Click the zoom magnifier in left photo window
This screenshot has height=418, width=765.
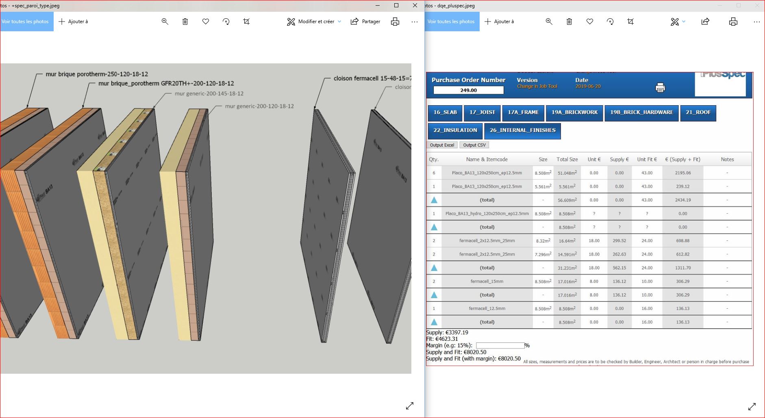point(165,22)
